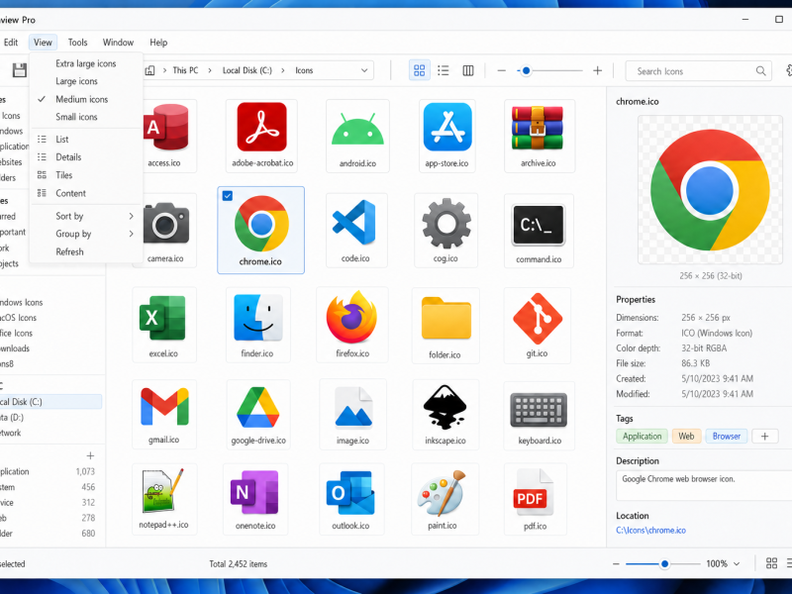Select the command.ico icon file
Image resolution: width=792 pixels, height=594 pixels.
pos(539,231)
